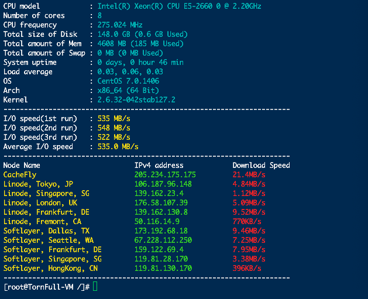The width and height of the screenshot is (368, 299).
Task: Click the IP address 119.81.28.170
Action: (x=160, y=259)
